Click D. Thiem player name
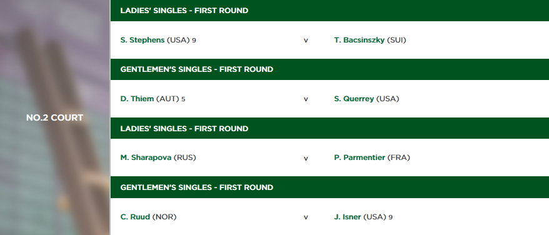Screen dimensions: 549x235 [137, 99]
